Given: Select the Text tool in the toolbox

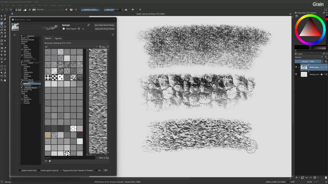Looking at the screenshot, I should pyautogui.click(x=5, y=16).
